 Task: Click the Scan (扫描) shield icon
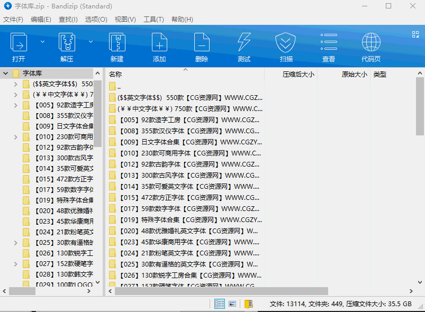click(x=285, y=42)
